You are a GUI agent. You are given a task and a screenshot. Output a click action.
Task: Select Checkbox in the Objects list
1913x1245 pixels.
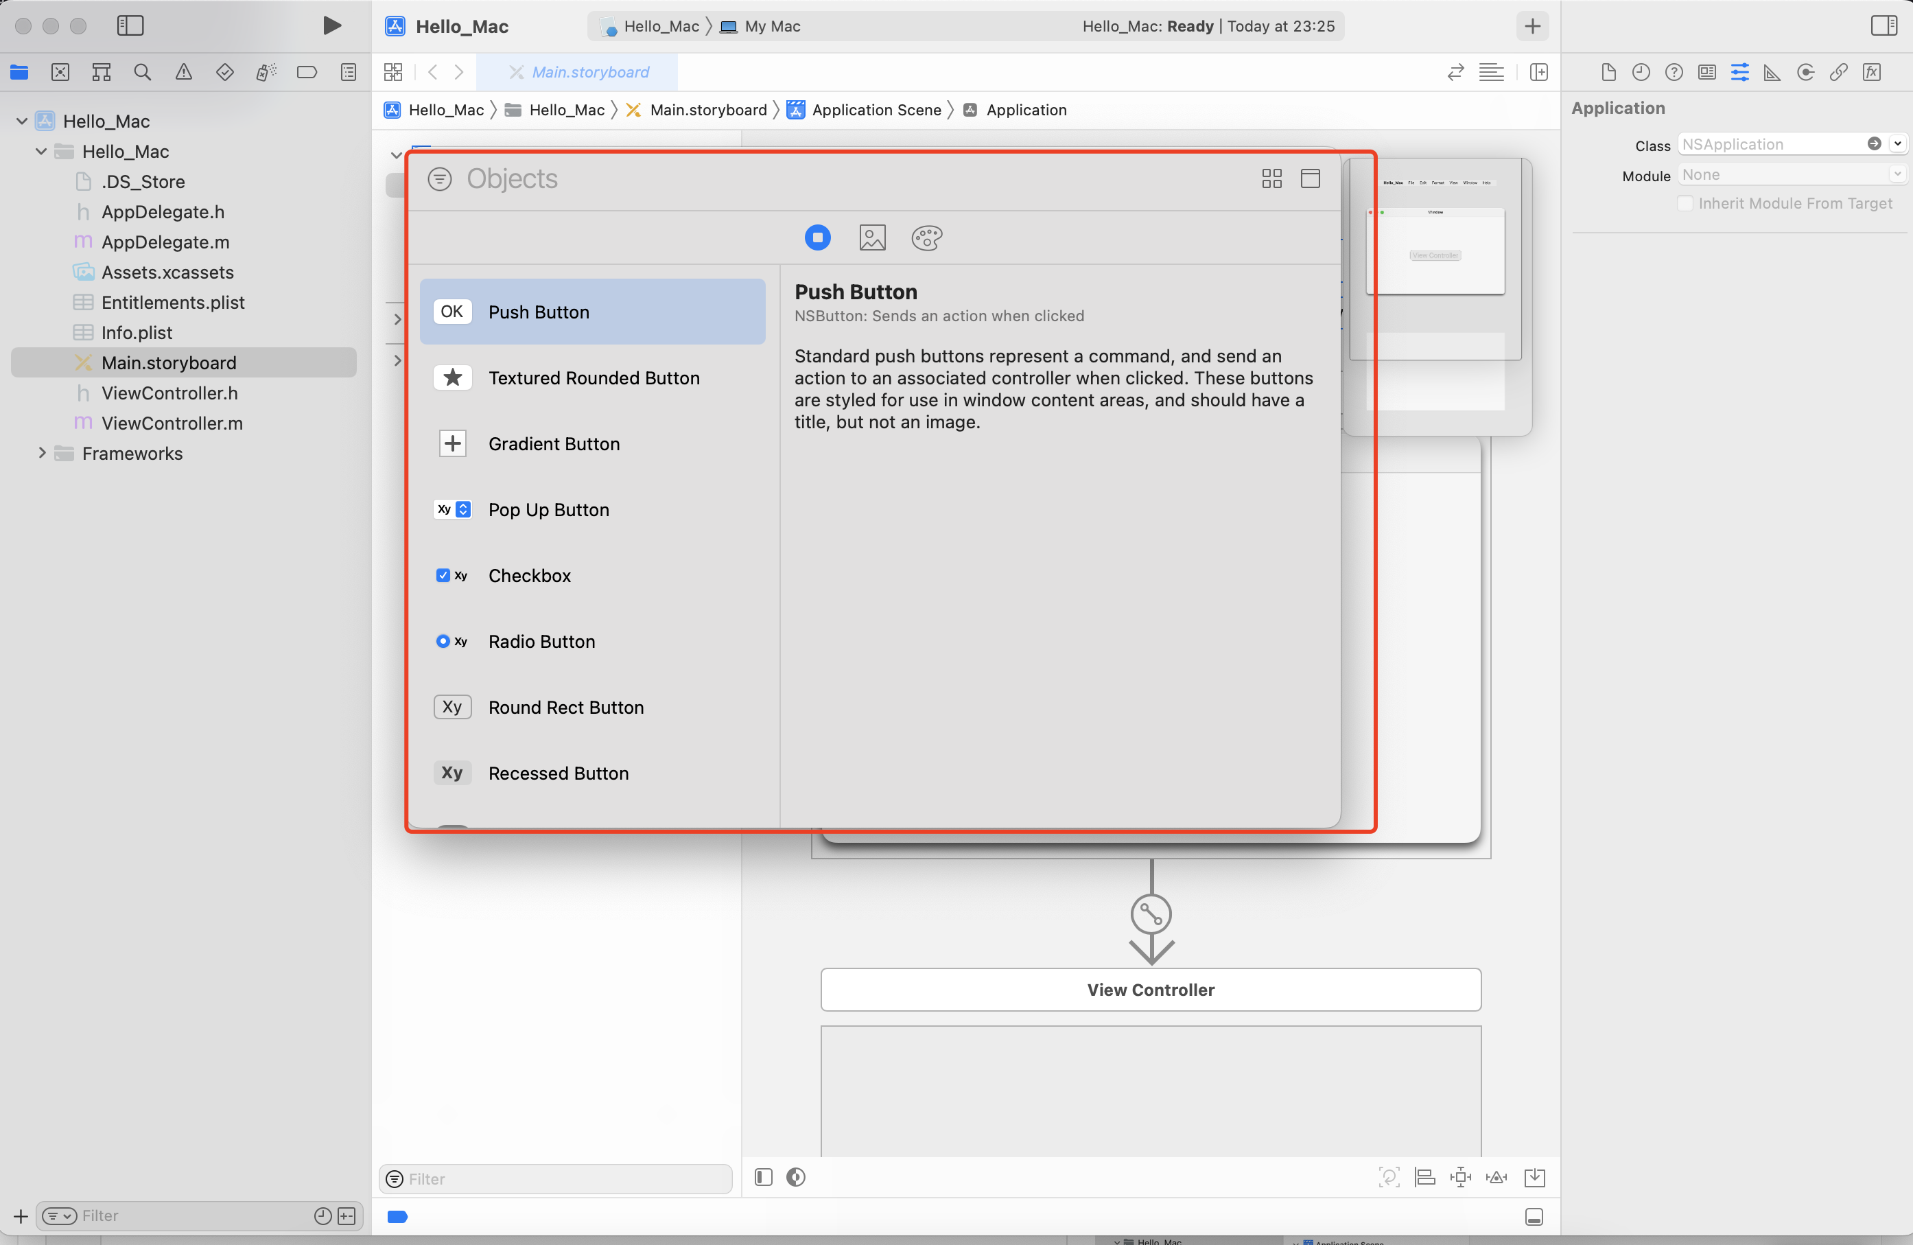529,575
